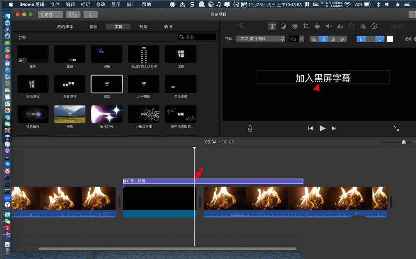Open the color balance tool
Image resolution: width=416 pixels, height=259 pixels.
283,26
